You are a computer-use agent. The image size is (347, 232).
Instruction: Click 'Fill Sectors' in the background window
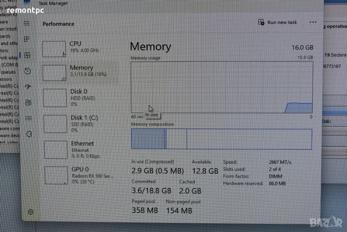tap(335, 55)
